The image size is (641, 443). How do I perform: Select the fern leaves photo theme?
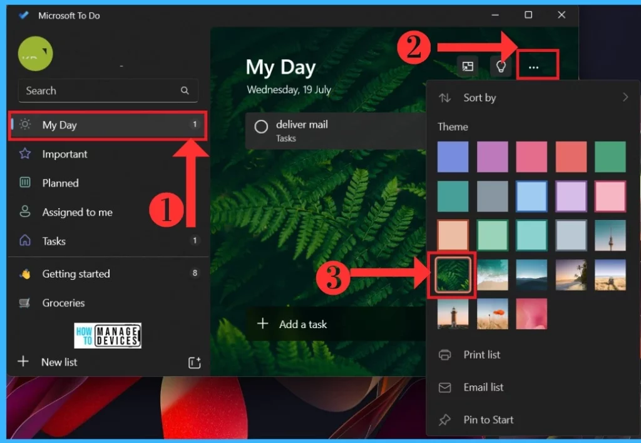coord(453,275)
